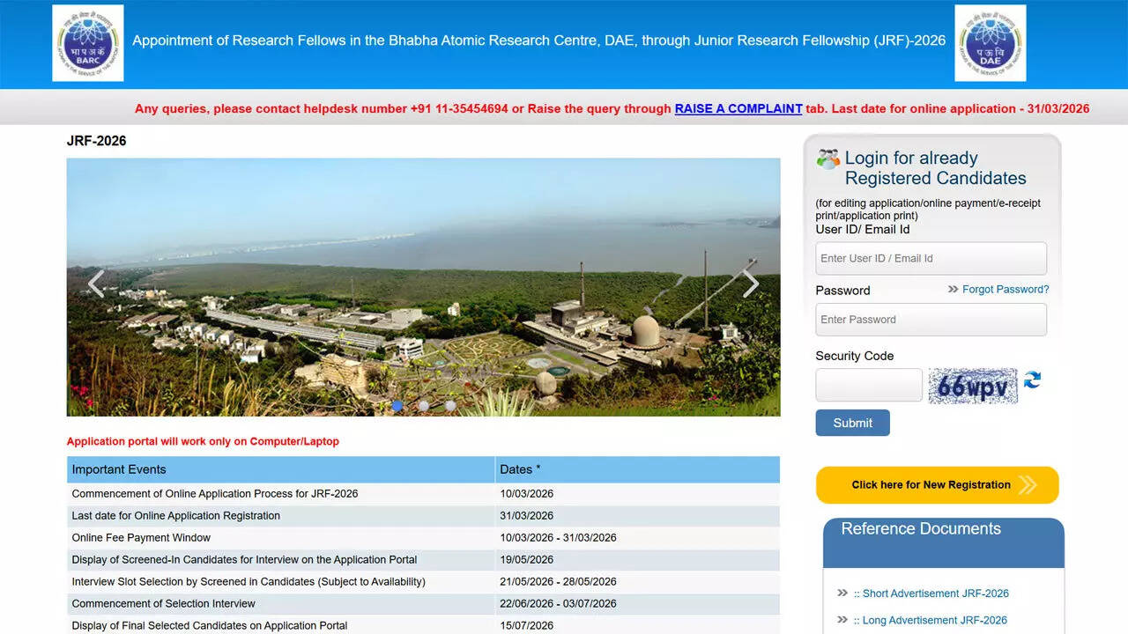Open the RAISE A COMPLAINT tab
Screen dimensions: 1128x634
[x=738, y=108]
